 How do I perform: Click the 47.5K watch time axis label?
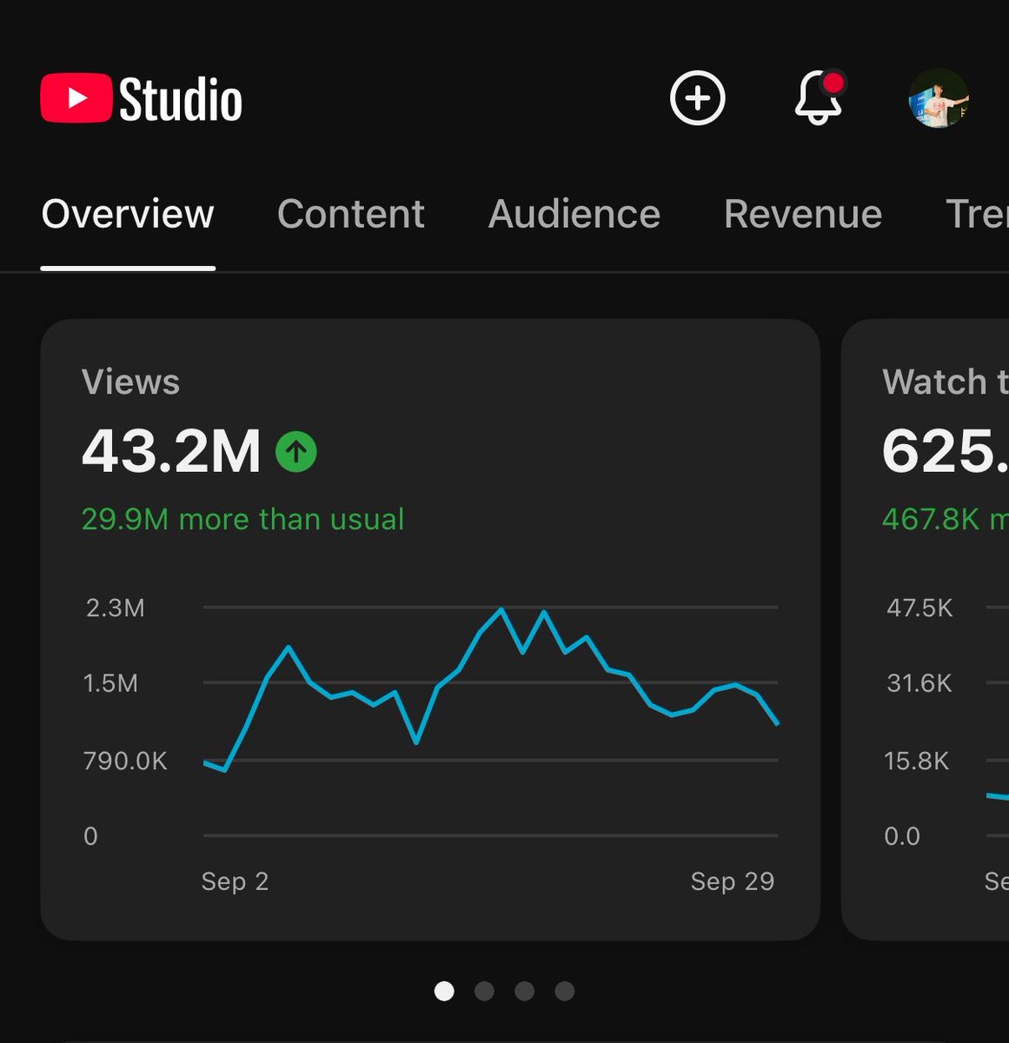point(919,608)
